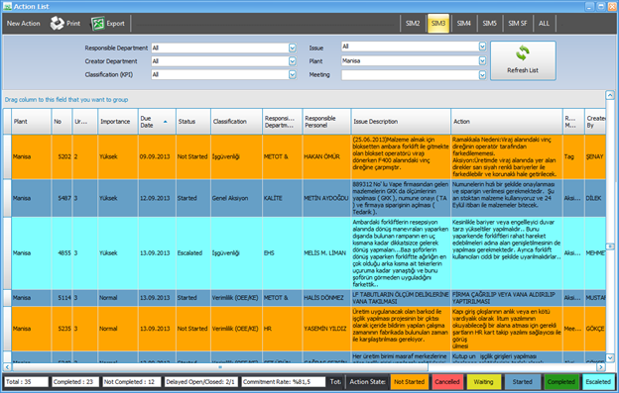
Task: Click METİN AYDOĞDU personnel cell
Action: click(x=326, y=198)
